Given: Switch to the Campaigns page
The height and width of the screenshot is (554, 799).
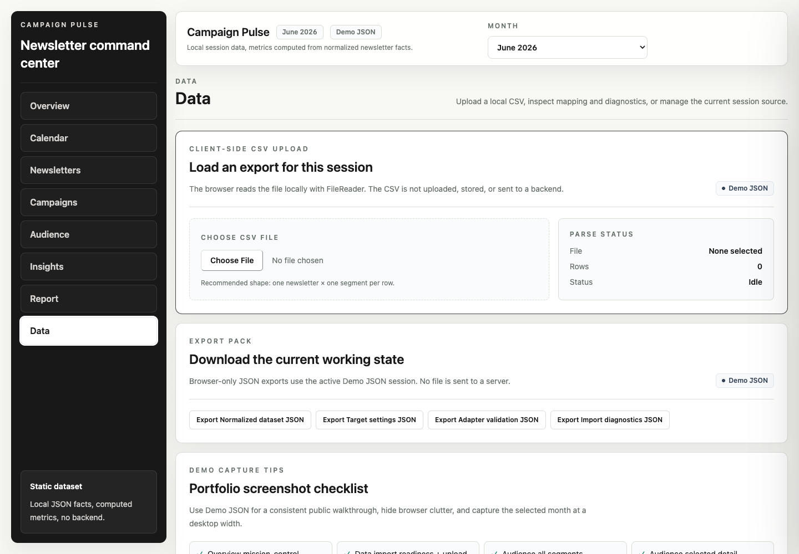Looking at the screenshot, I should [89, 202].
